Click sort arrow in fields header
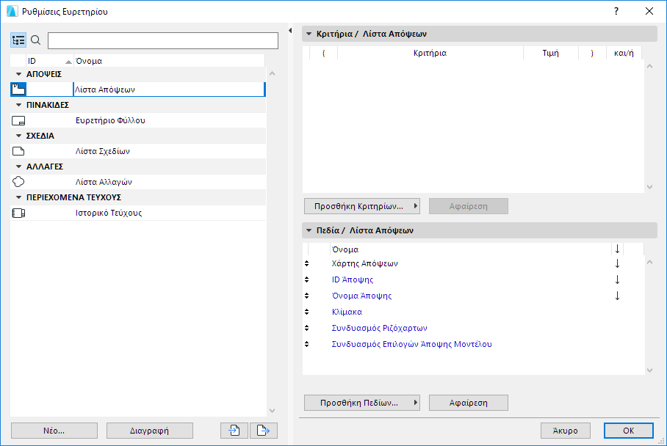 [617, 249]
